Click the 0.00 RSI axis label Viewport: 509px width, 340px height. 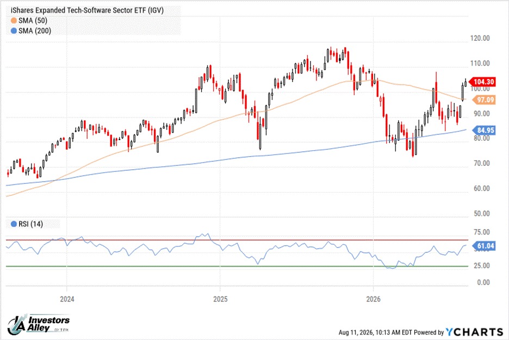[x=483, y=282]
